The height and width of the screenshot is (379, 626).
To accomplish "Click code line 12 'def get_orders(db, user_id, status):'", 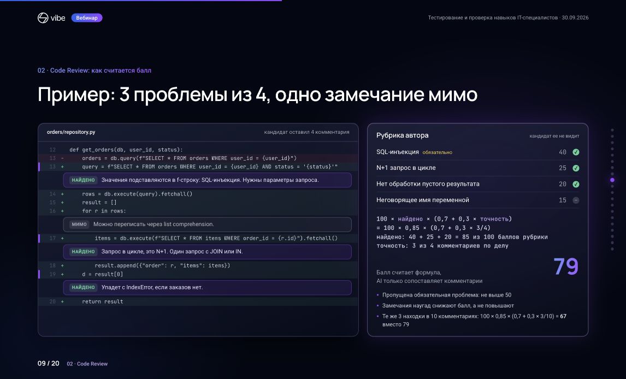I will coord(198,150).
